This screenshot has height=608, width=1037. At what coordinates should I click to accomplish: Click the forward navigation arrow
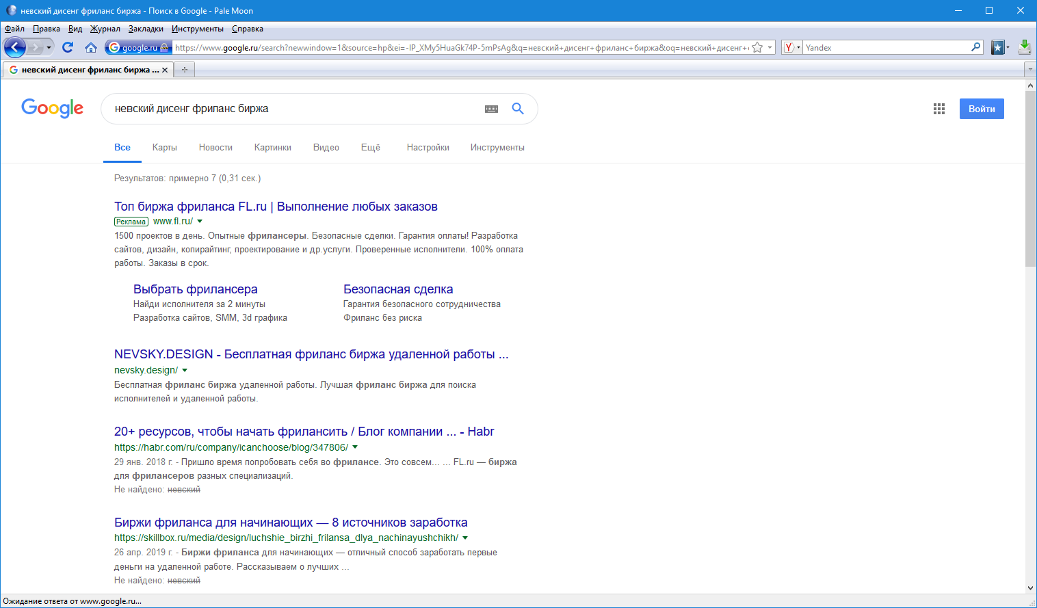[36, 47]
